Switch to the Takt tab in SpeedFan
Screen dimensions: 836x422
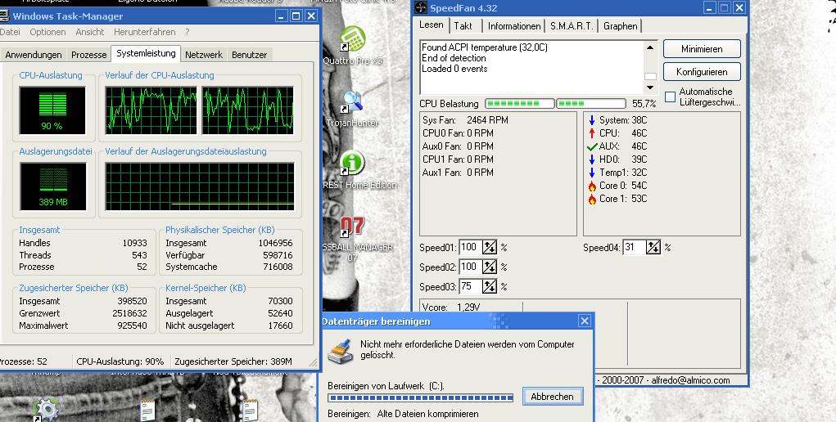click(x=463, y=26)
